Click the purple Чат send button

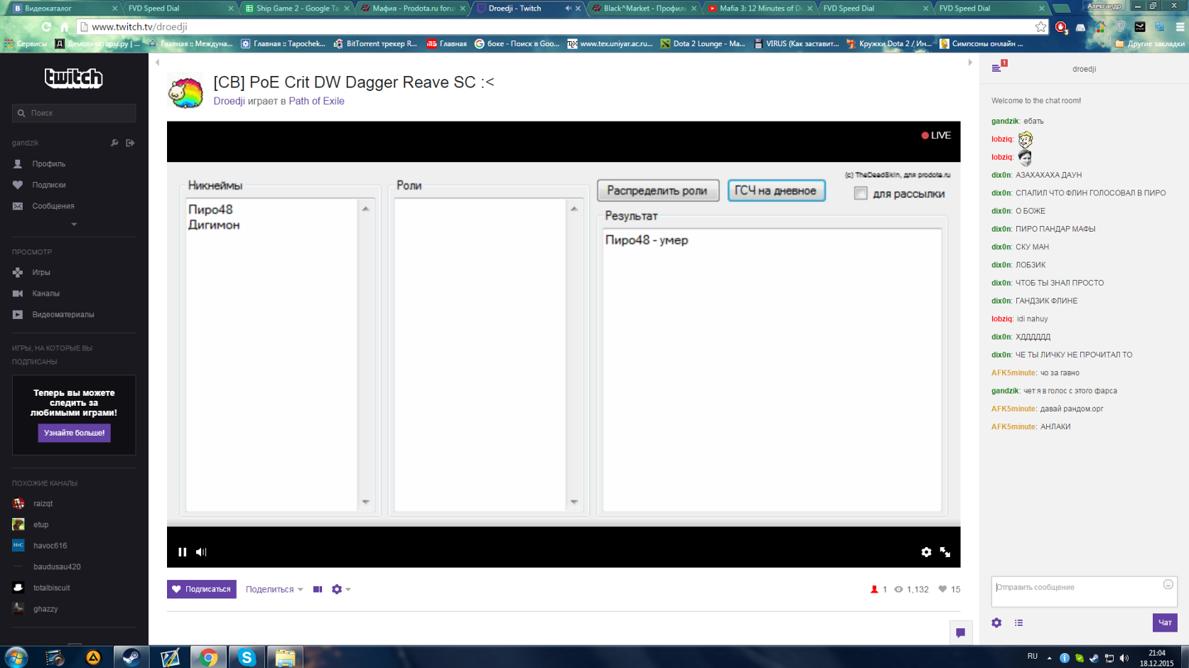point(1165,623)
